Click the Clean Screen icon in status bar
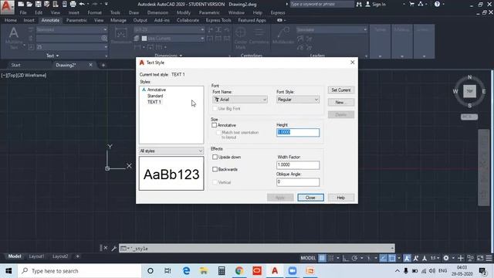Viewport: 494px width, 278px height. point(480,258)
